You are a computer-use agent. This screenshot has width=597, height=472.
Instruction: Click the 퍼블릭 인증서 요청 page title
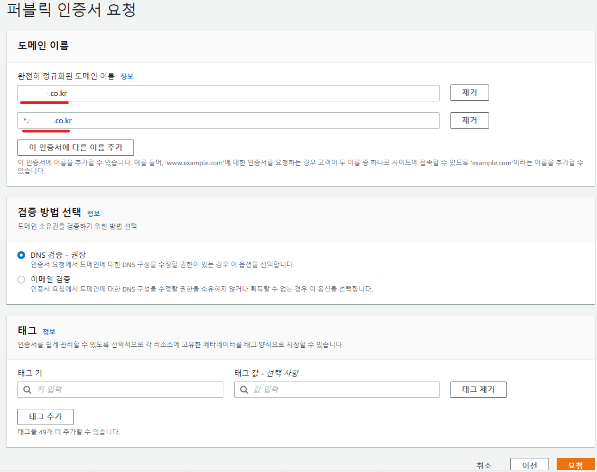point(71,9)
